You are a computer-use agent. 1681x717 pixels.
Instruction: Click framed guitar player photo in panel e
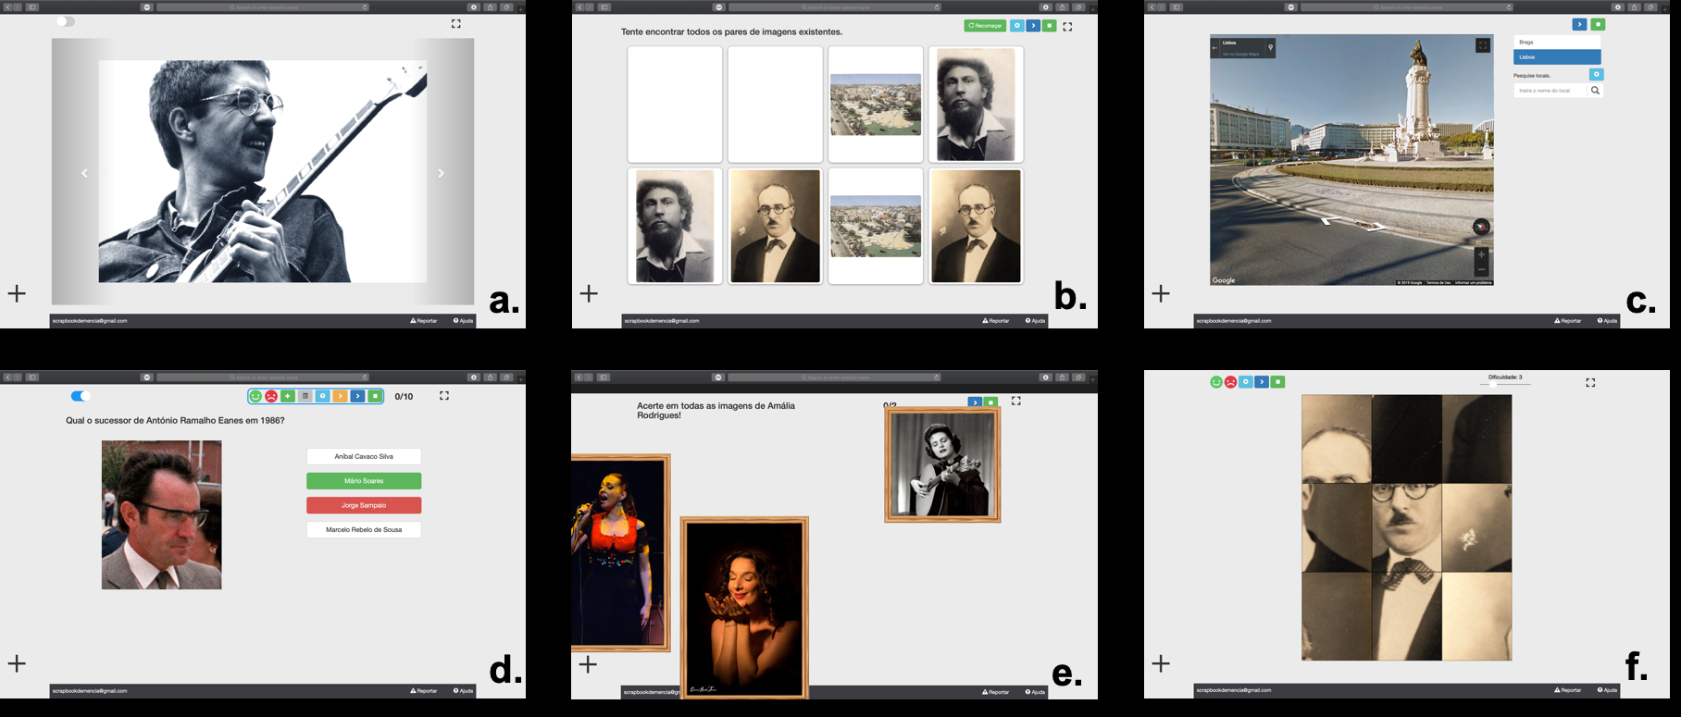[x=942, y=464]
